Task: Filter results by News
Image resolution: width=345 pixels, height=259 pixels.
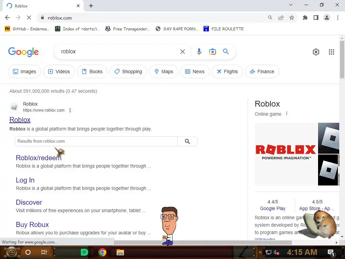Action: [x=195, y=71]
